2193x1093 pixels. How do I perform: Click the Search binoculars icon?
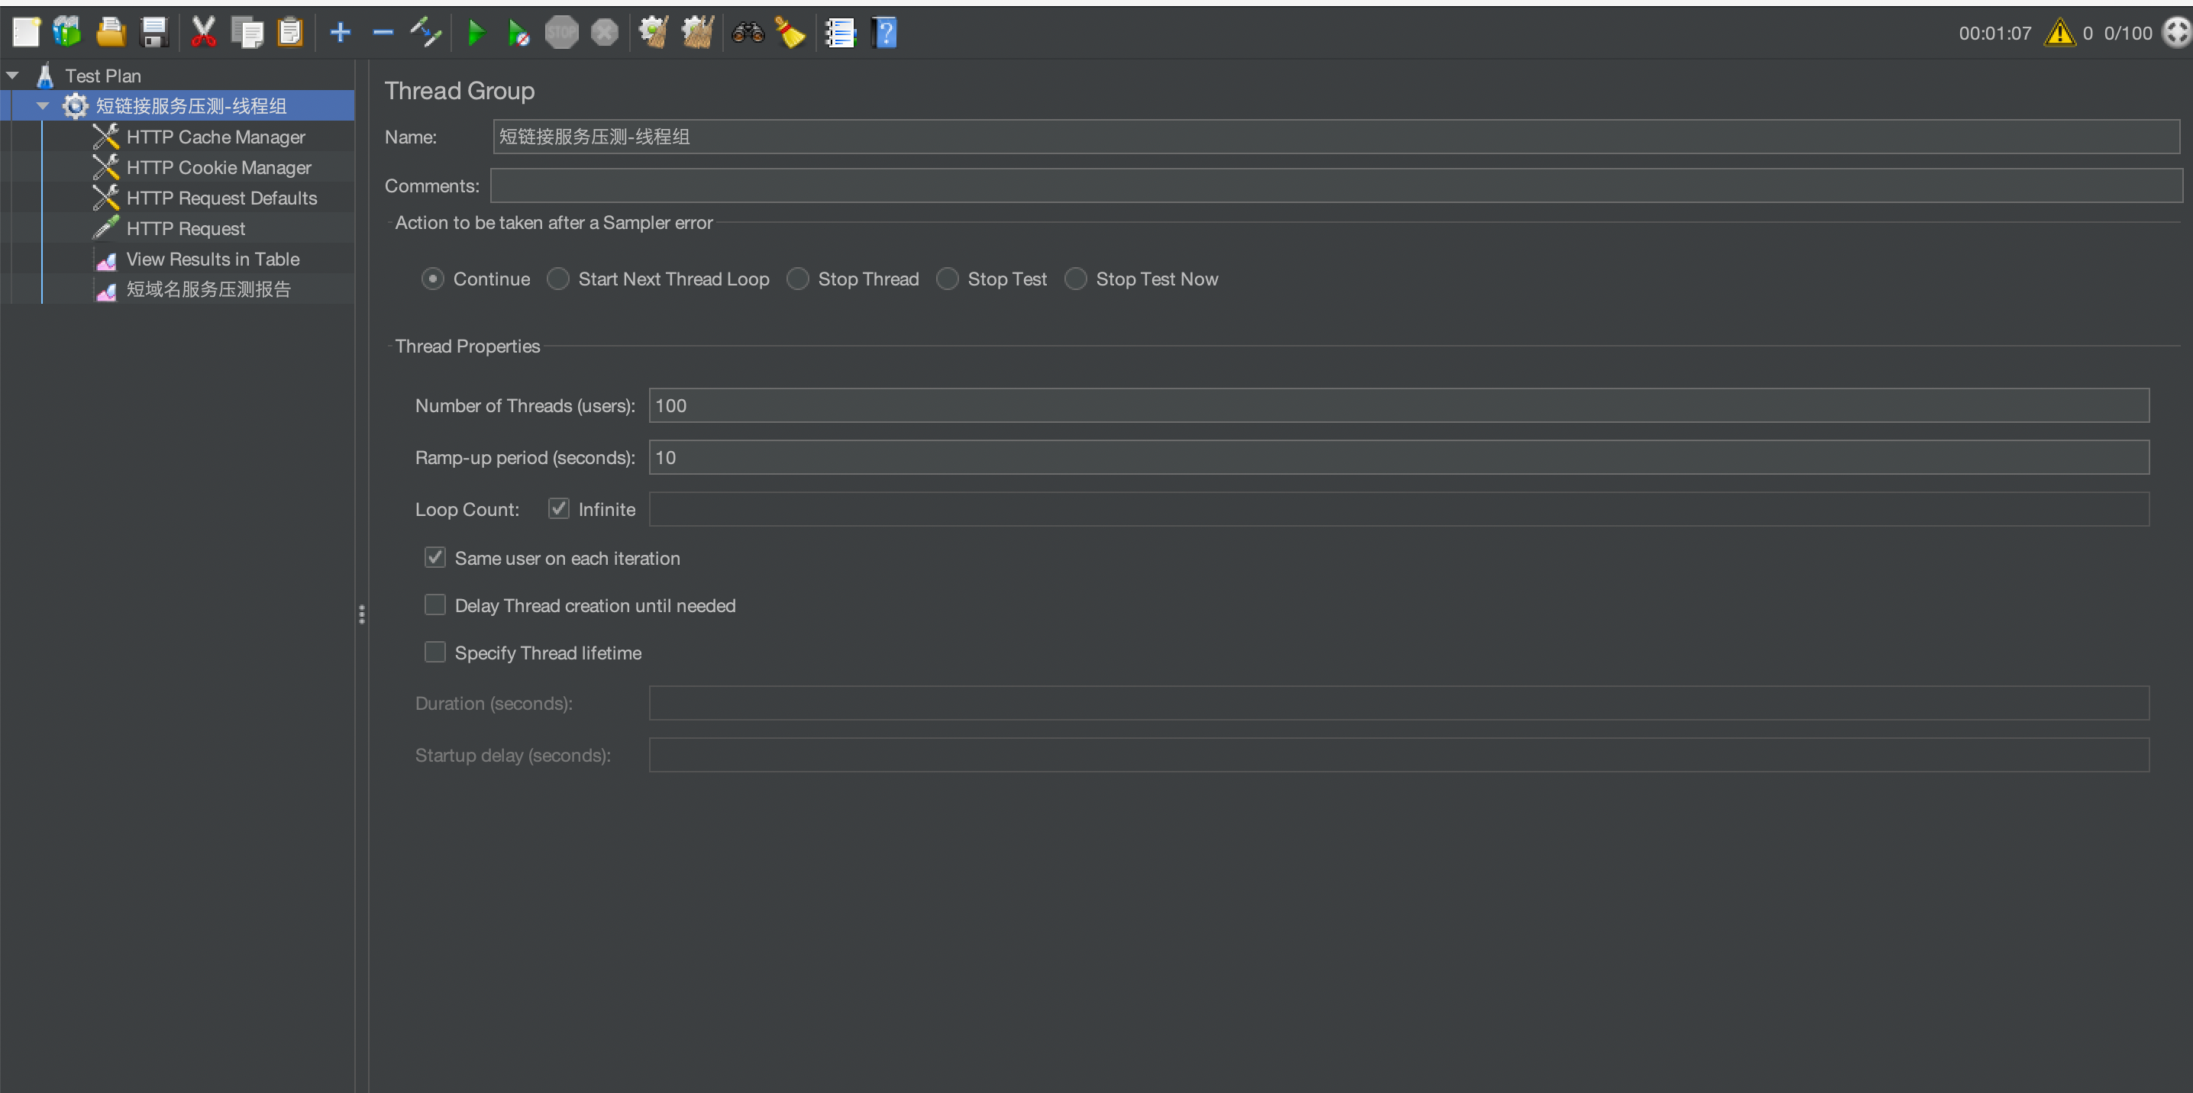point(748,33)
